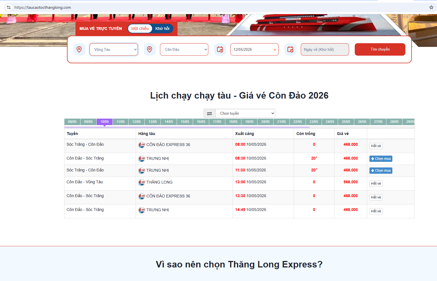Click the 13:00 10/05/2026 departure time
Viewport: 437px width, 281px height.
click(251, 182)
